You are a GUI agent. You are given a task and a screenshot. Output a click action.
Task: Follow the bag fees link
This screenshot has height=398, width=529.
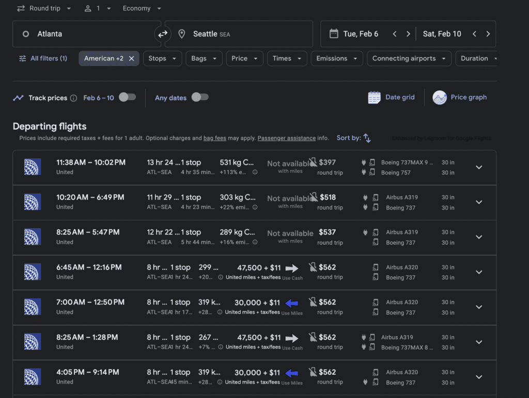(x=214, y=138)
